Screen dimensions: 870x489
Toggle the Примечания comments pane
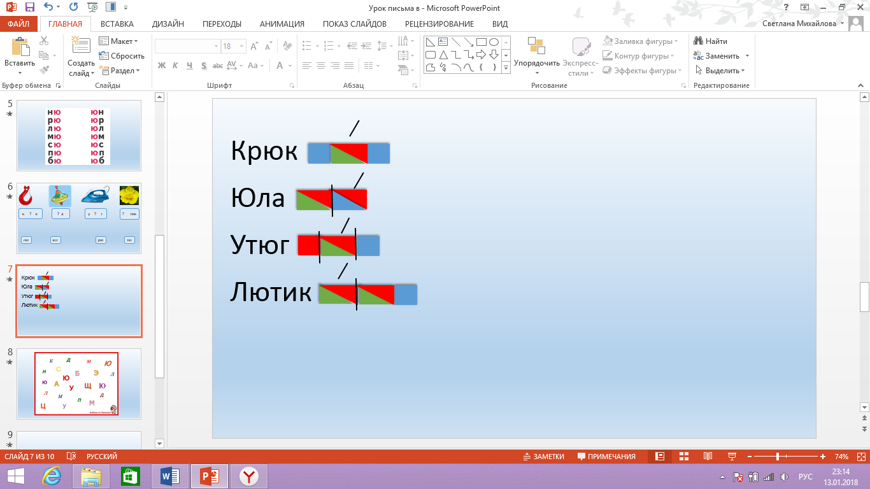pos(606,457)
